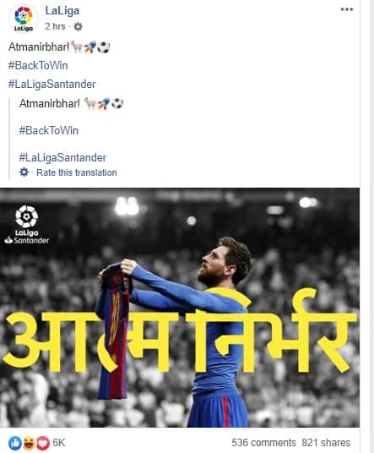Open the 2 hrs timestamp link
The image size is (374, 453).
tap(55, 26)
